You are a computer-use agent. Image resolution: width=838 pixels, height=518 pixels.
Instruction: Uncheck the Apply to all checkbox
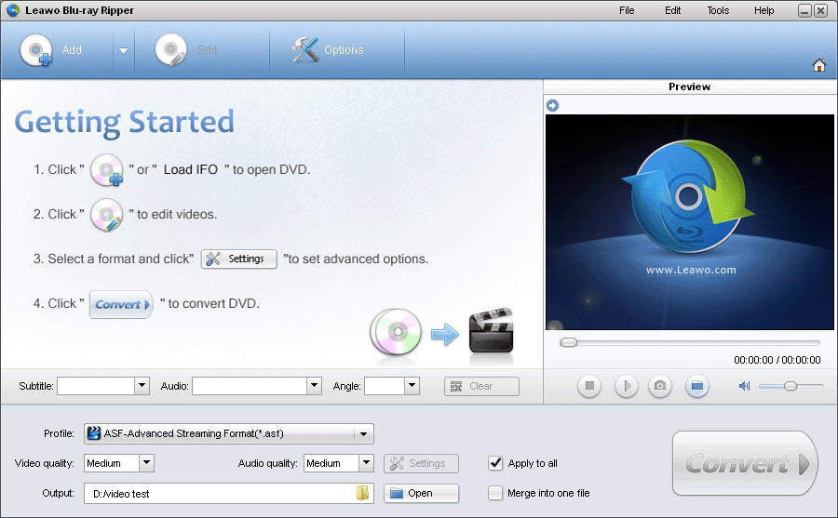tap(495, 463)
